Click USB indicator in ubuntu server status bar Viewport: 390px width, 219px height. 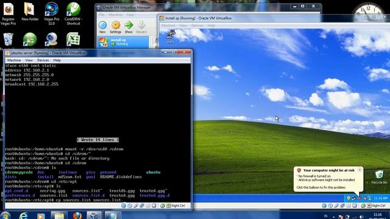pos(136,206)
